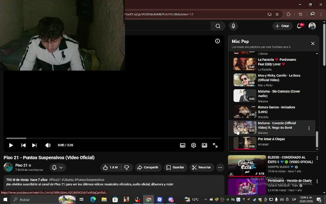The height and width of the screenshot is (204, 326).
Task: Click the video progress bar
Action: 114,138
